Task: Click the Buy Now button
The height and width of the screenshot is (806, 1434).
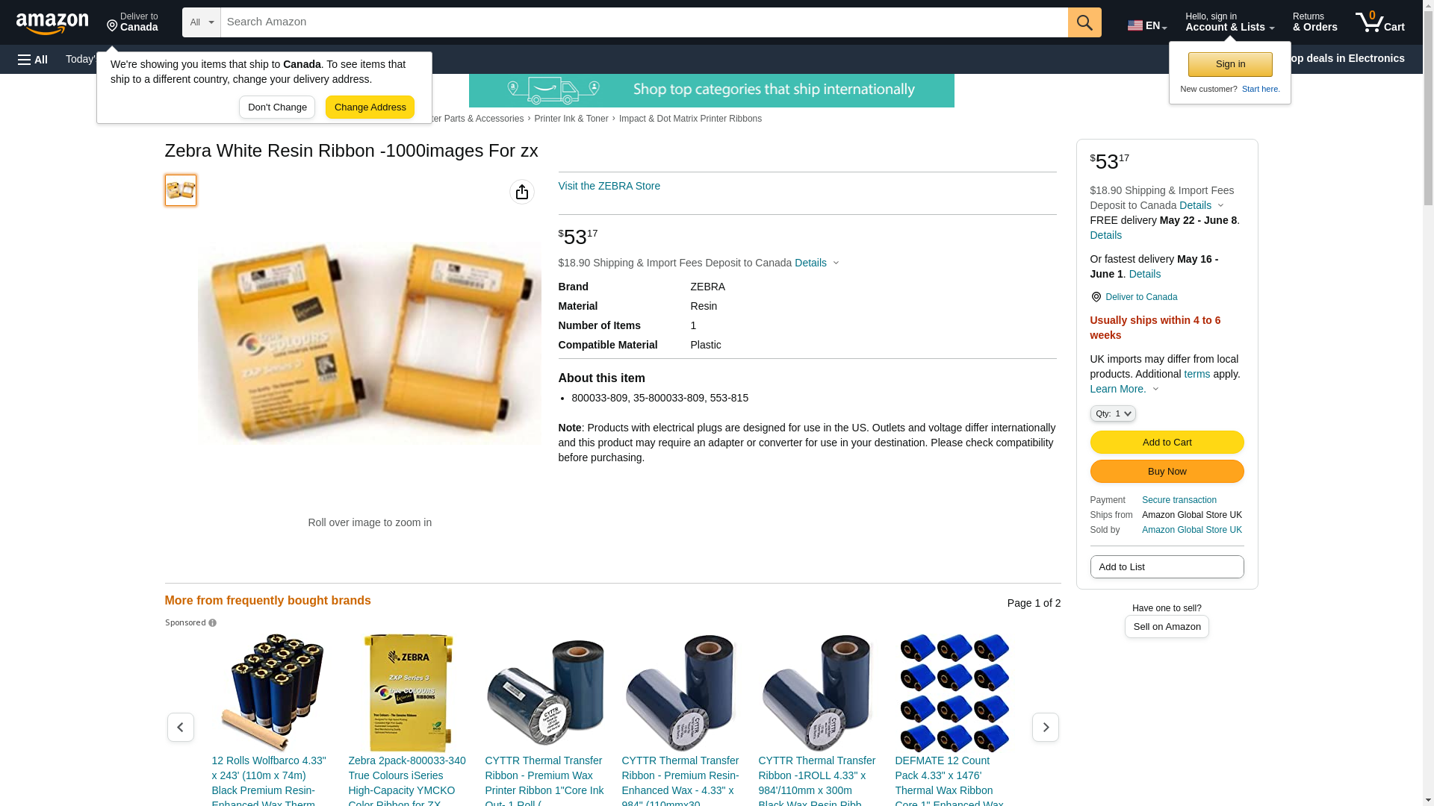Action: coord(1167,472)
